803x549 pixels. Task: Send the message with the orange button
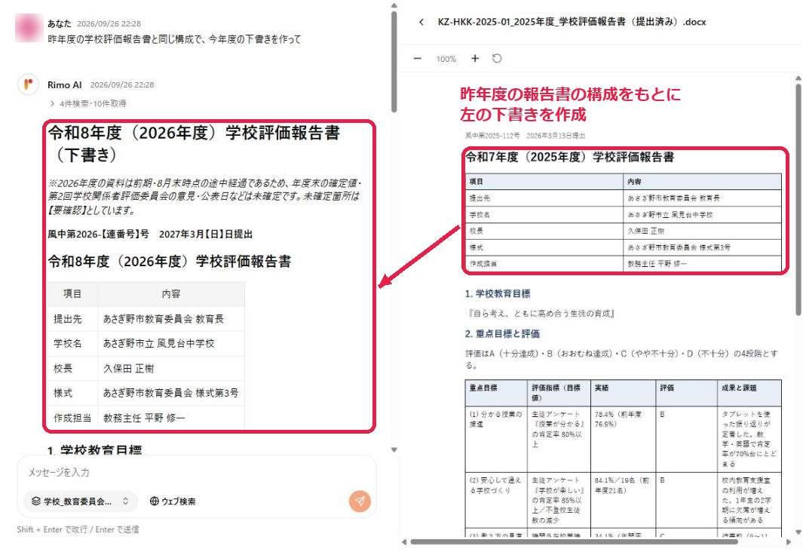point(360,501)
